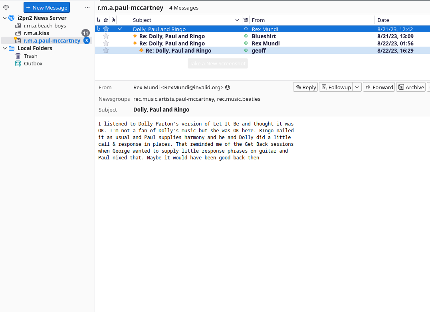Image resolution: width=430 pixels, height=312 pixels.
Task: Open the Followup dropdown arrow
Action: click(357, 87)
